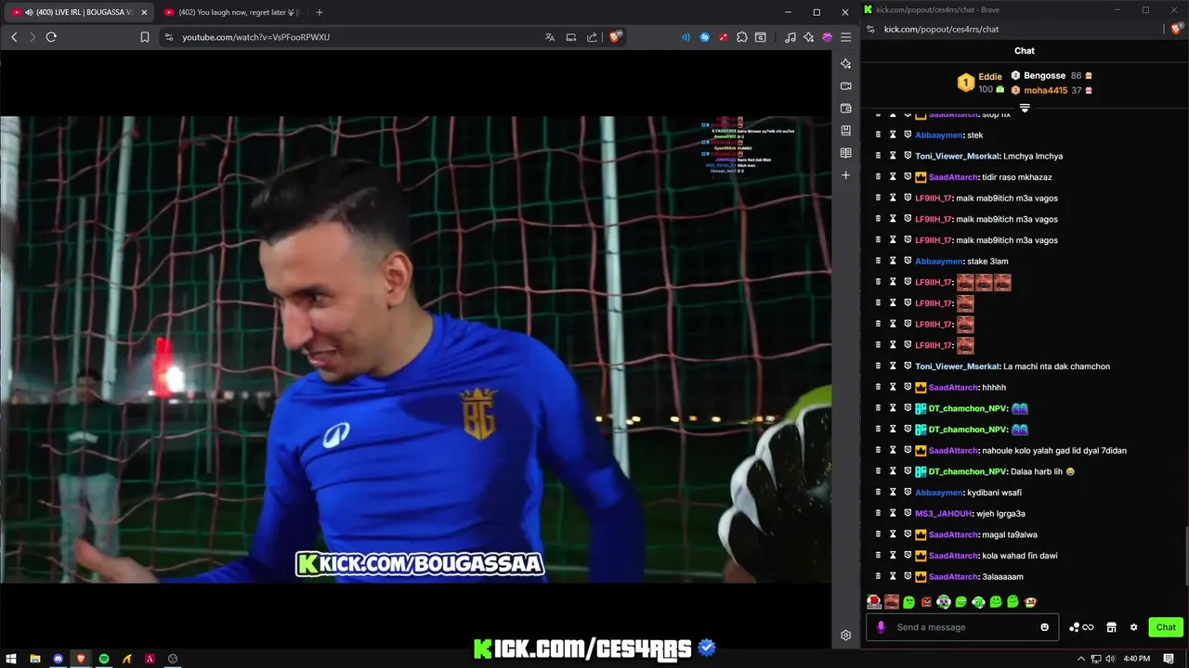Switch to 'You laugh now, regret later' tab
The height and width of the screenshot is (668, 1189).
coord(232,12)
